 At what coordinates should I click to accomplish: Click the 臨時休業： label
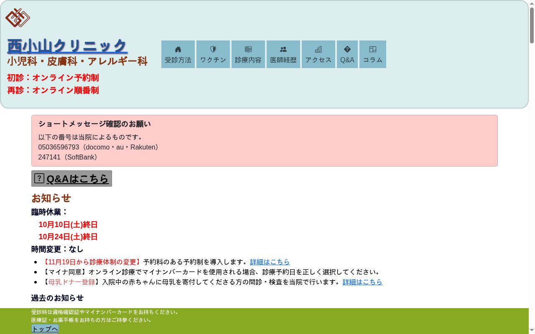(x=49, y=212)
